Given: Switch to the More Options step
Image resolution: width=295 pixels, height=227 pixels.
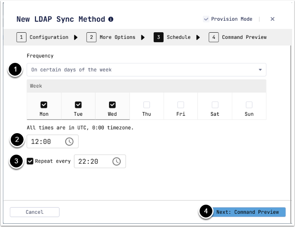Looking at the screenshot, I should click(112, 37).
